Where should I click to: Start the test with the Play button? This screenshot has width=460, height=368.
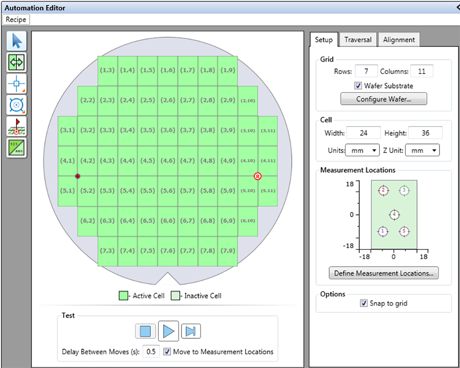[168, 331]
